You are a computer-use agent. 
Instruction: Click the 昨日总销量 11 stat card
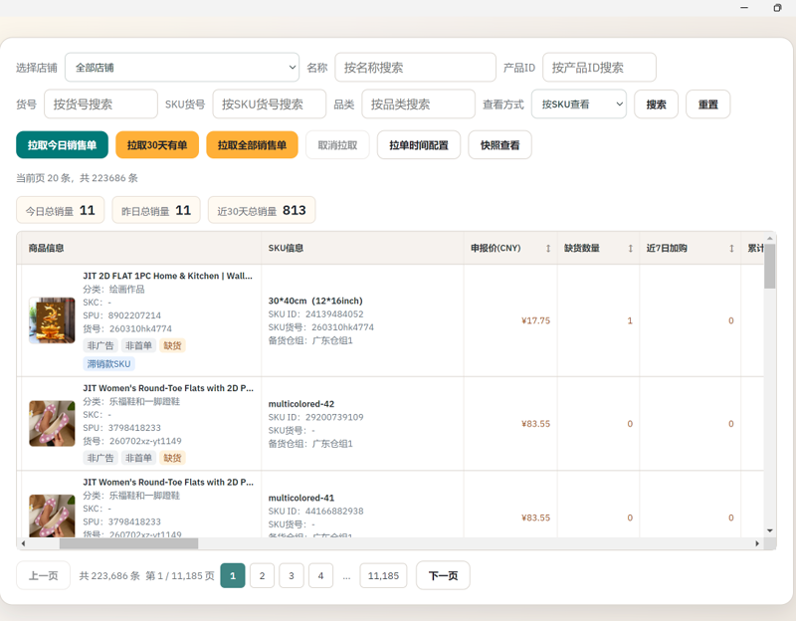[156, 210]
